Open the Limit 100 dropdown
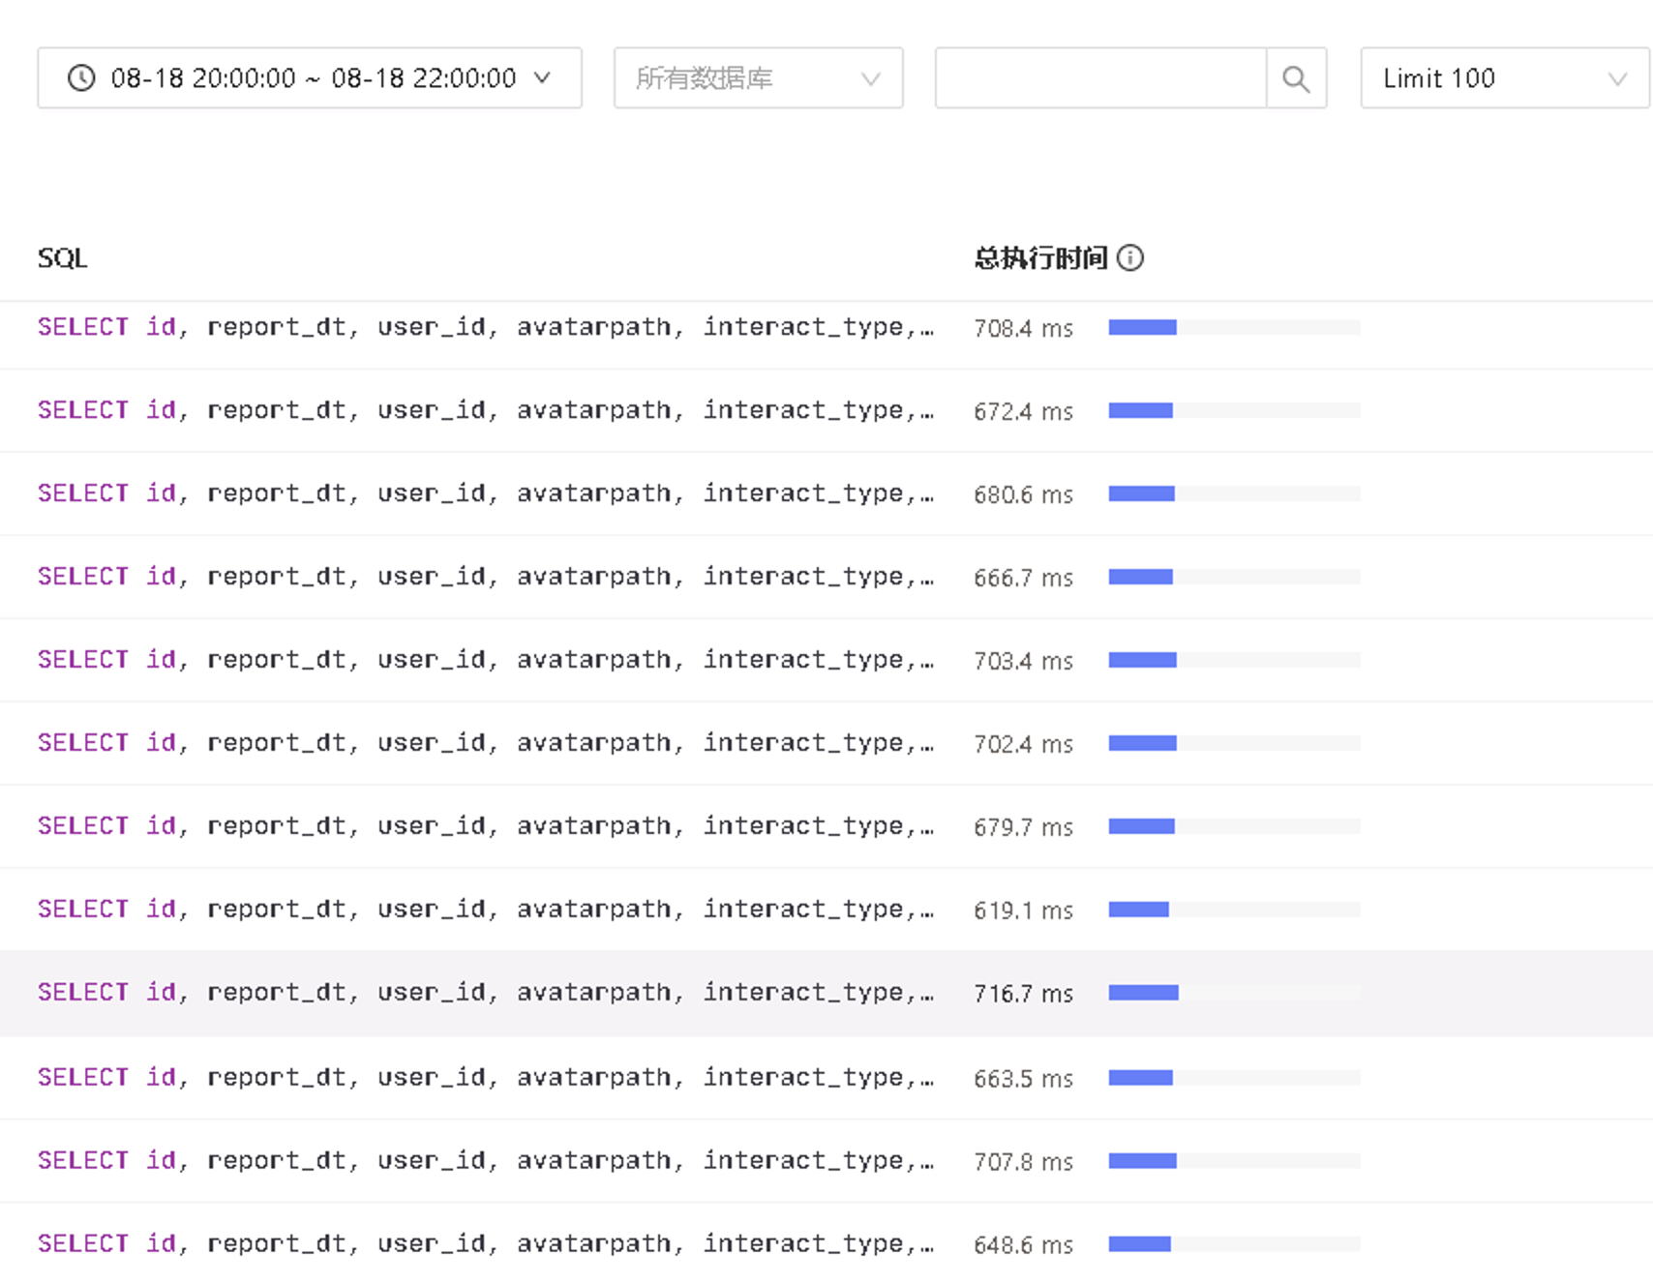This screenshot has width=1653, height=1283. [1503, 78]
